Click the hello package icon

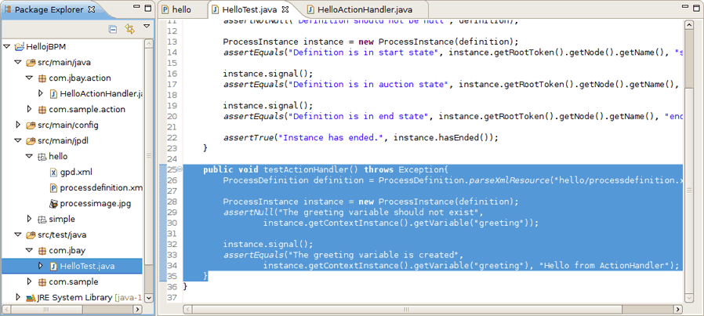point(42,157)
